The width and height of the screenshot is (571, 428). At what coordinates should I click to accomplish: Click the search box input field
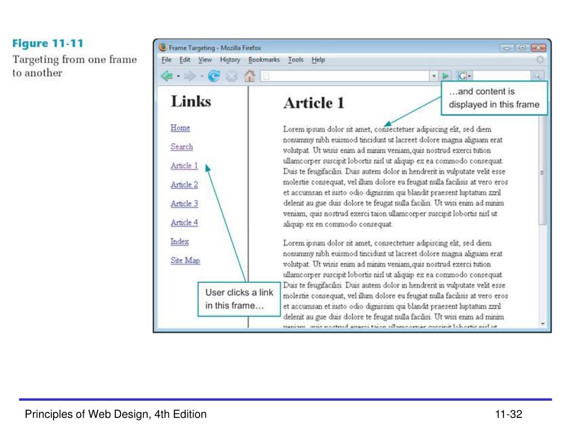501,76
